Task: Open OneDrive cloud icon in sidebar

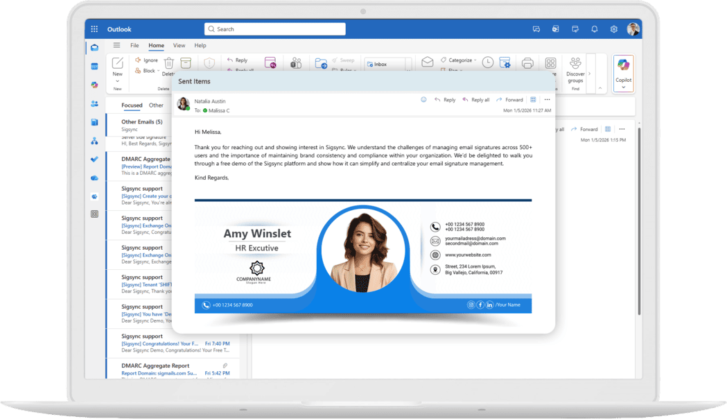Action: (94, 178)
